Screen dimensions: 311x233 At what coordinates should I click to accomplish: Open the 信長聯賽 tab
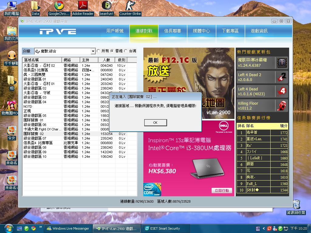(x=173, y=31)
